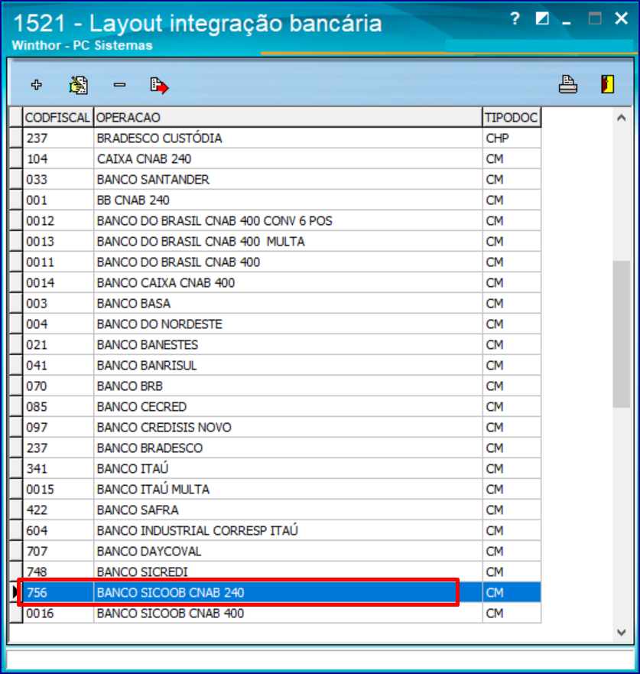The image size is (640, 674).
Task: Sort by the TIPODOC column header
Action: (512, 117)
